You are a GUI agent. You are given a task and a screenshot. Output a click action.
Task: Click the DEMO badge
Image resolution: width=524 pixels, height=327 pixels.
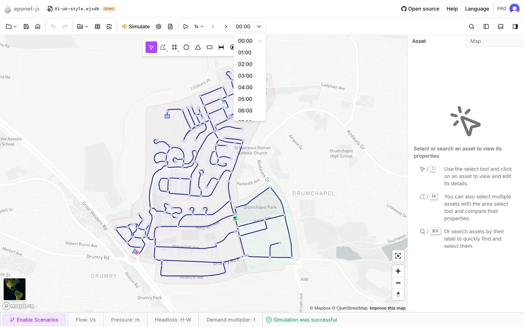pyautogui.click(x=109, y=9)
